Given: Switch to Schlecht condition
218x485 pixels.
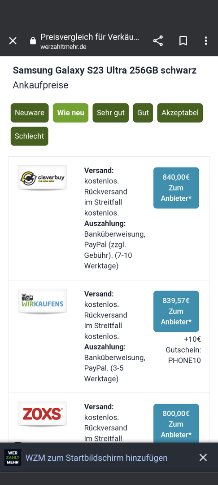Looking at the screenshot, I should click(x=29, y=136).
